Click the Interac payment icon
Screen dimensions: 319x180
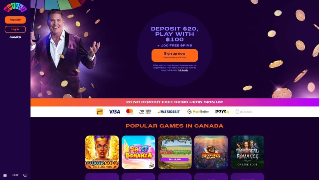point(100,111)
